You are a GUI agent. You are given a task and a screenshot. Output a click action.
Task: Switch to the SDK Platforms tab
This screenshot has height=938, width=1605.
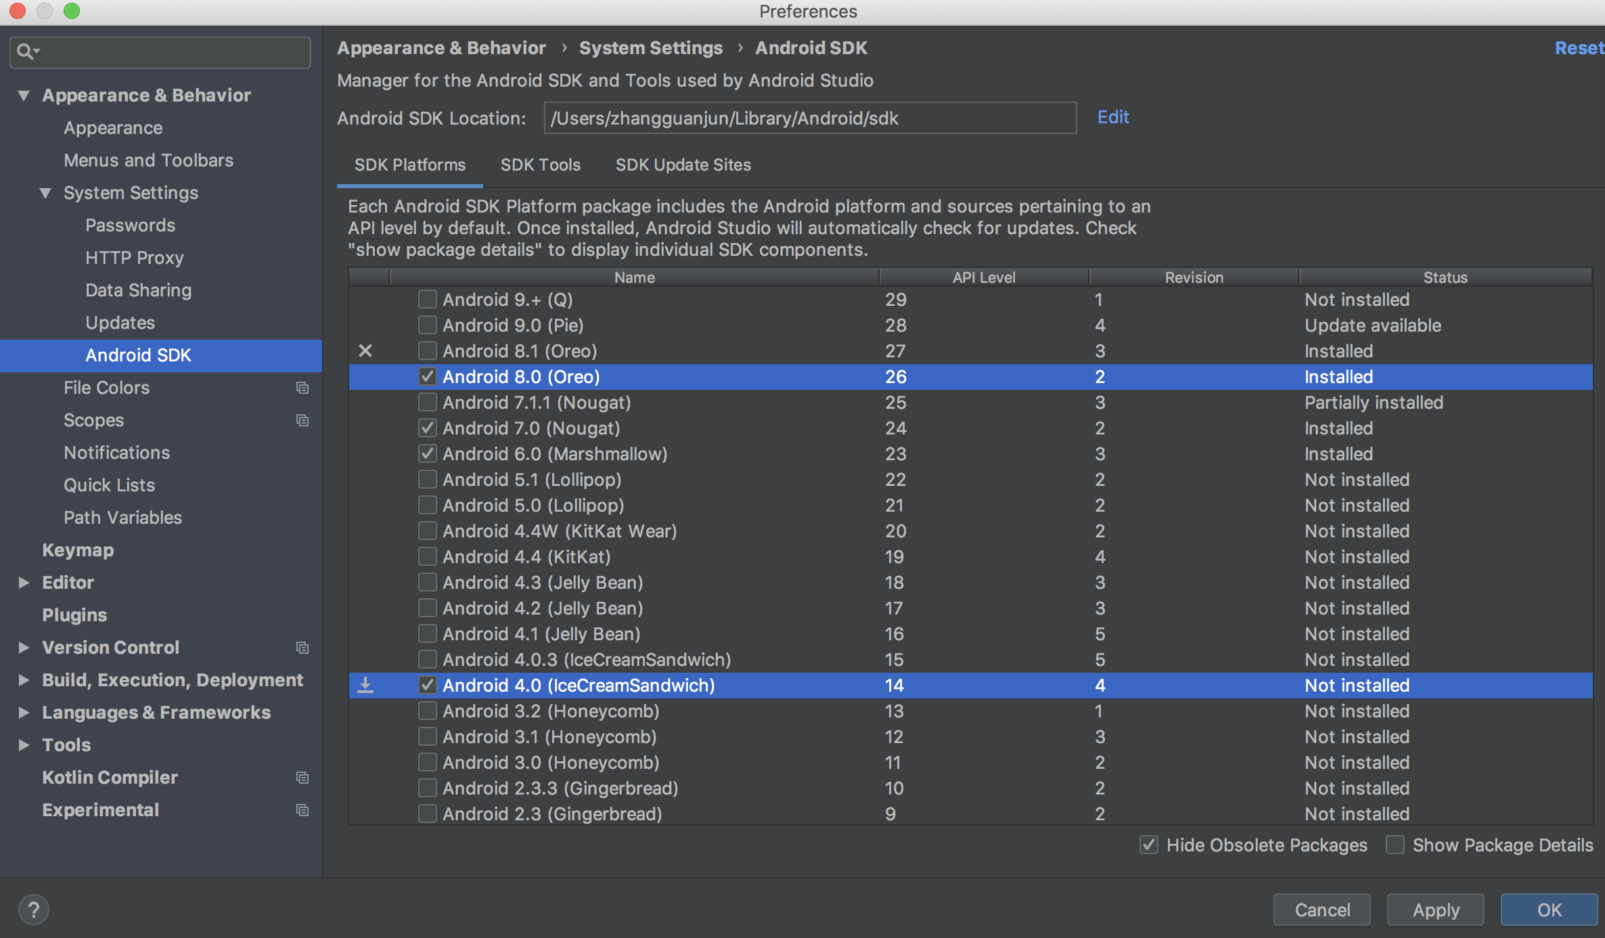tap(410, 165)
